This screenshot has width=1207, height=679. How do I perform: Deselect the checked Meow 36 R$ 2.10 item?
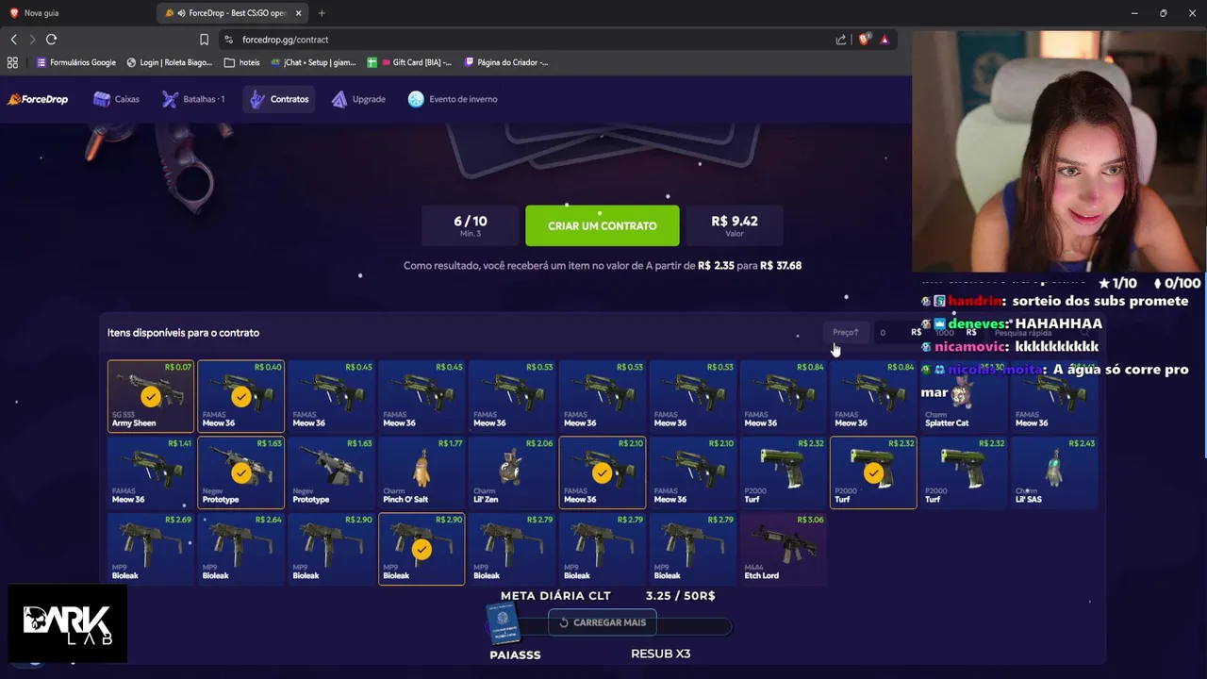(602, 472)
